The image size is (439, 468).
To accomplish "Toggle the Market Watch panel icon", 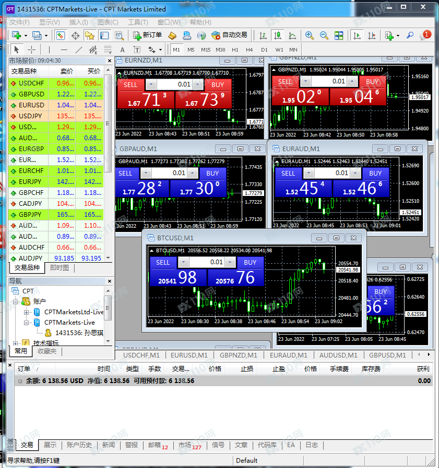I will pos(61,35).
